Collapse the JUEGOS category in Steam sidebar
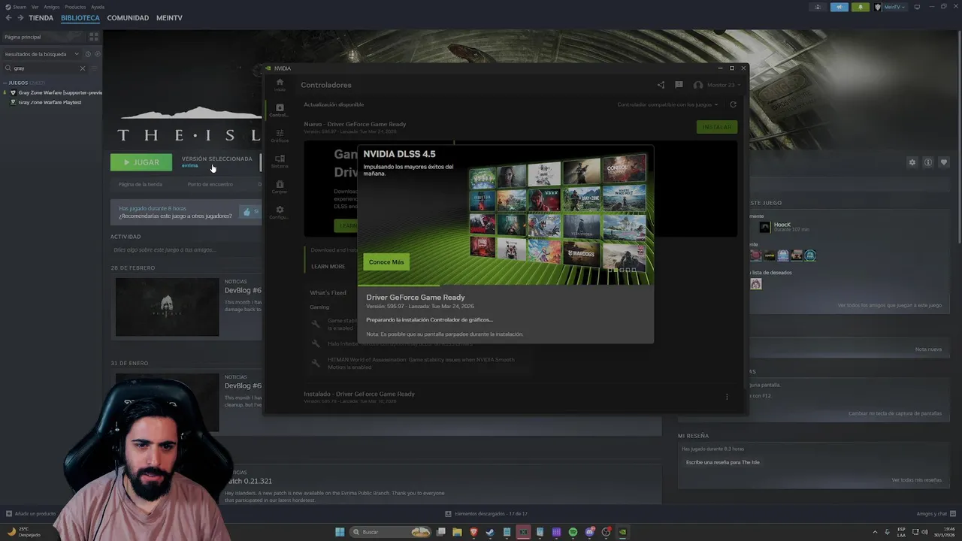Screen dimensions: 962x541 point(5,83)
